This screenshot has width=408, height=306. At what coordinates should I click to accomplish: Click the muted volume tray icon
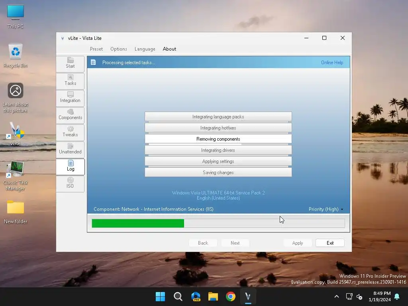(x=359, y=296)
